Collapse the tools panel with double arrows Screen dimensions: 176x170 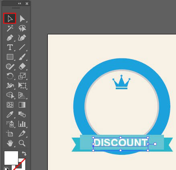(20, 4)
